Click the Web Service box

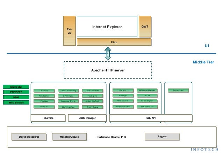tap(16, 102)
